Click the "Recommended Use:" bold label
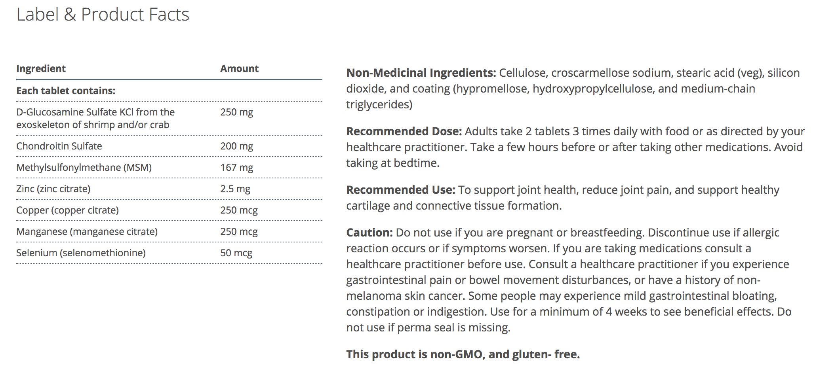815x367 pixels. pos(401,190)
